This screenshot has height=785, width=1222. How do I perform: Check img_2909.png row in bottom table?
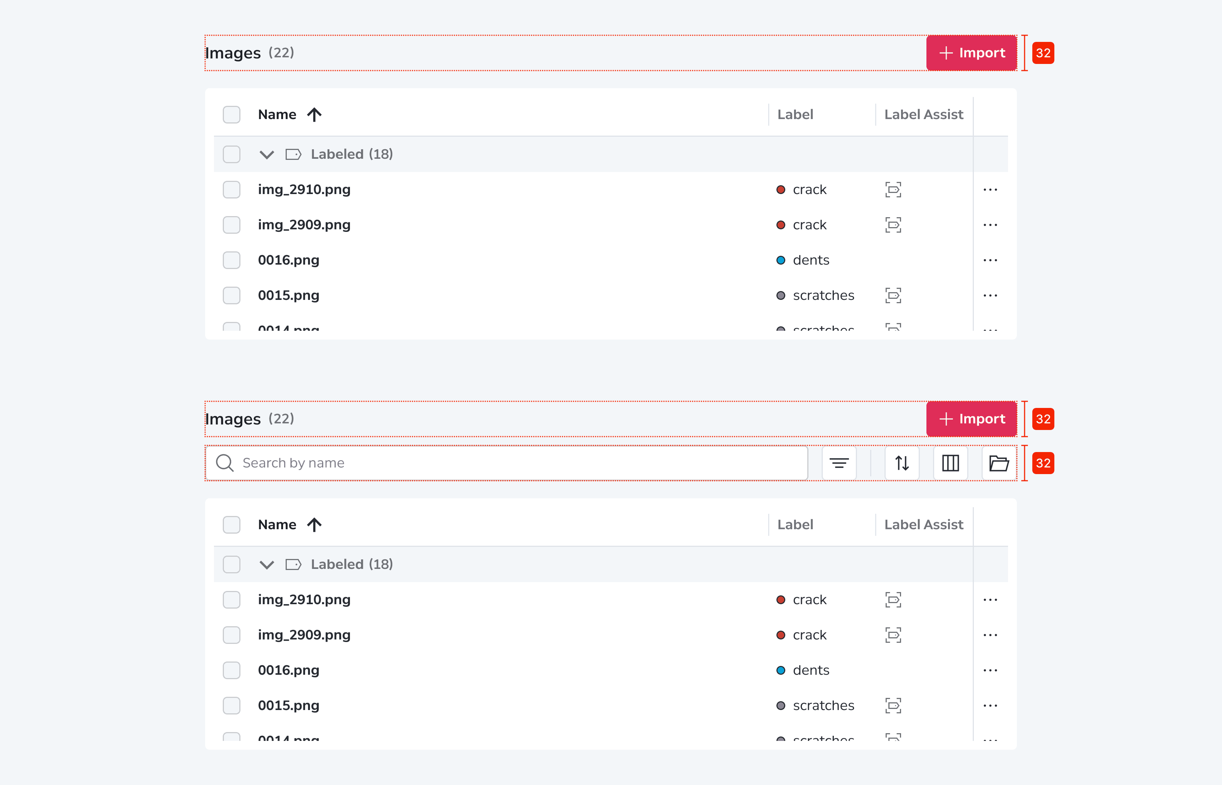(x=232, y=635)
